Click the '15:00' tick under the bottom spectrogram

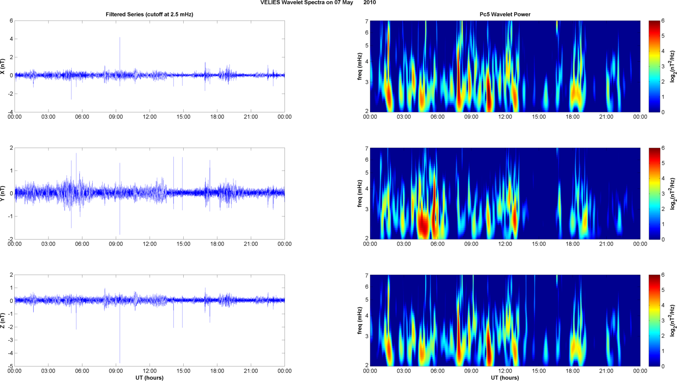click(x=539, y=371)
